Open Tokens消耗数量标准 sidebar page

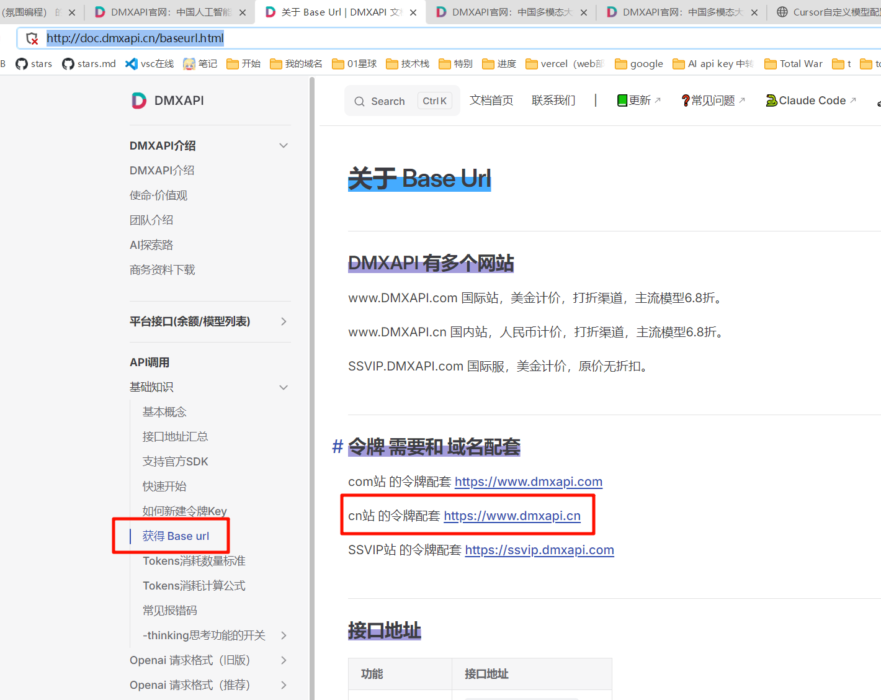point(194,561)
